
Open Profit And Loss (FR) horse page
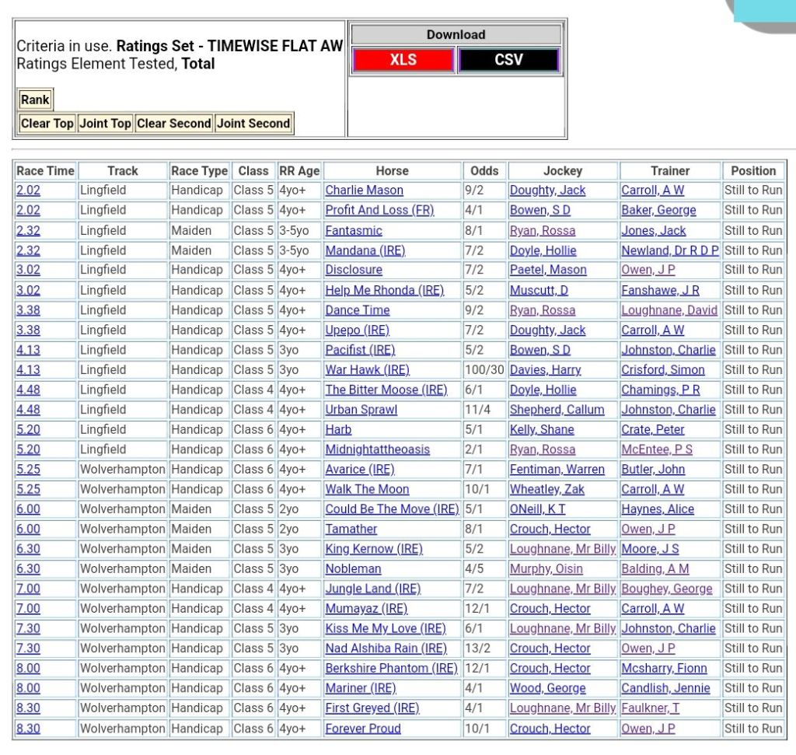coord(379,210)
